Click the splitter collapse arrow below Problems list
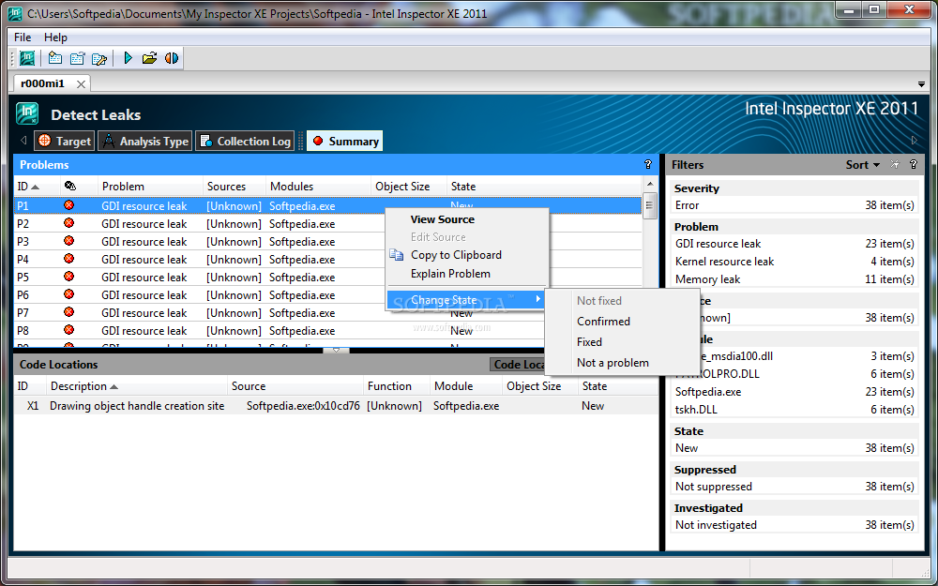The height and width of the screenshot is (586, 938). click(336, 351)
